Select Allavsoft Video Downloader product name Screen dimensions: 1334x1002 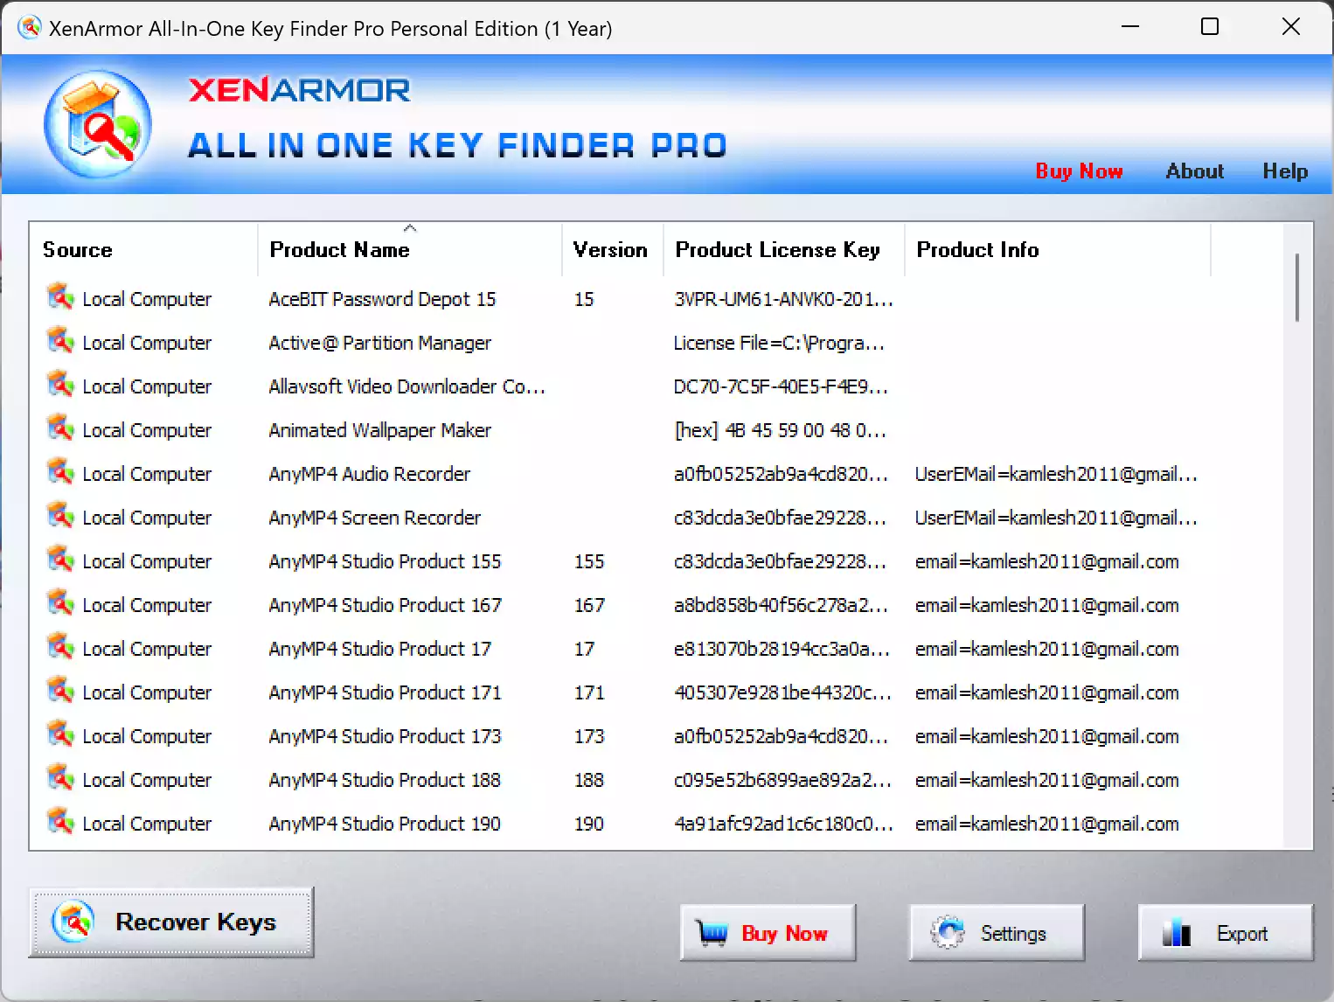click(406, 386)
